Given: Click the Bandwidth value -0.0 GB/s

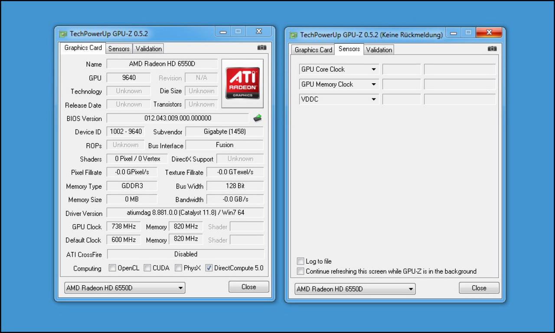Looking at the screenshot, I should click(235, 199).
